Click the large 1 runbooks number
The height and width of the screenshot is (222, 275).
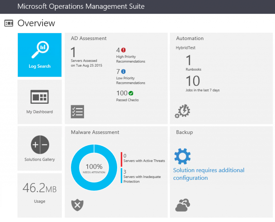(x=189, y=60)
